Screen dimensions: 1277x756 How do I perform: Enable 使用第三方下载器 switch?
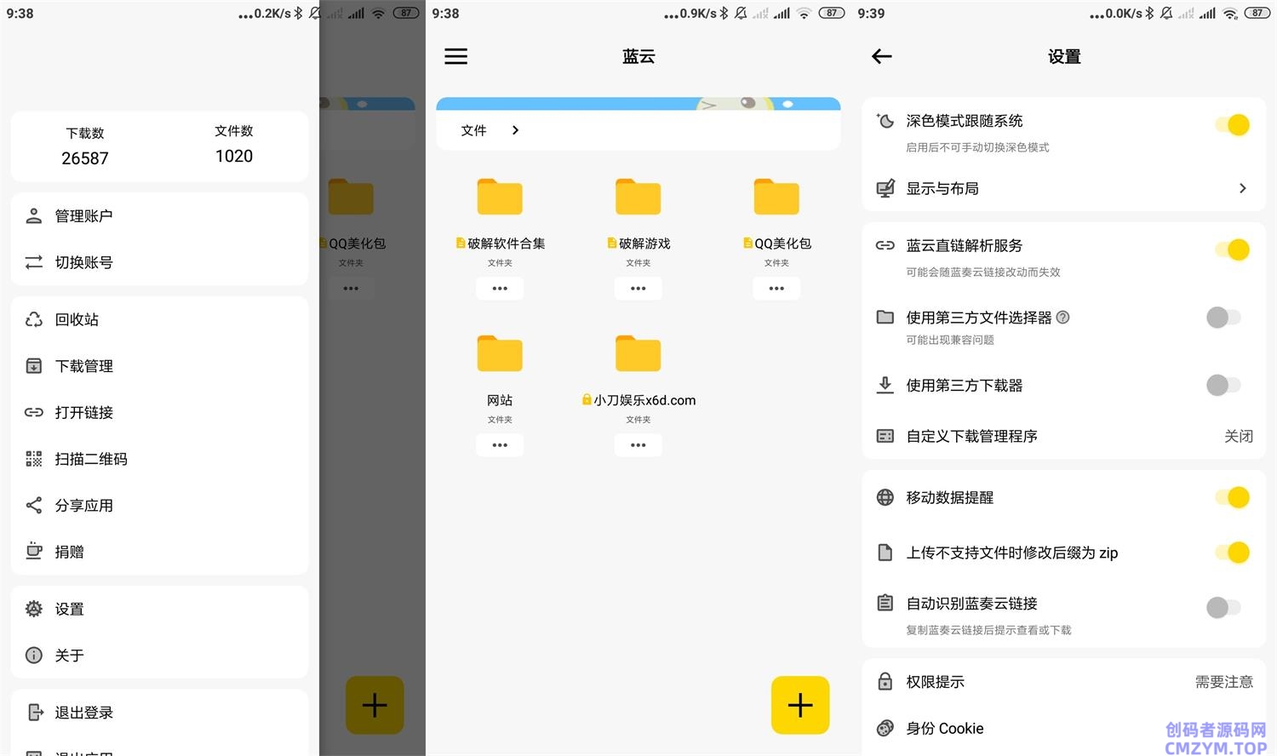1223,386
